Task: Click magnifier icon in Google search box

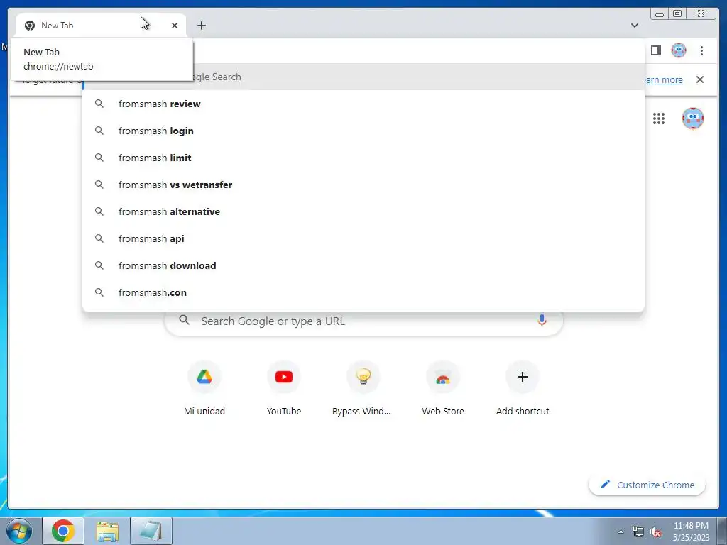Action: [x=184, y=320]
